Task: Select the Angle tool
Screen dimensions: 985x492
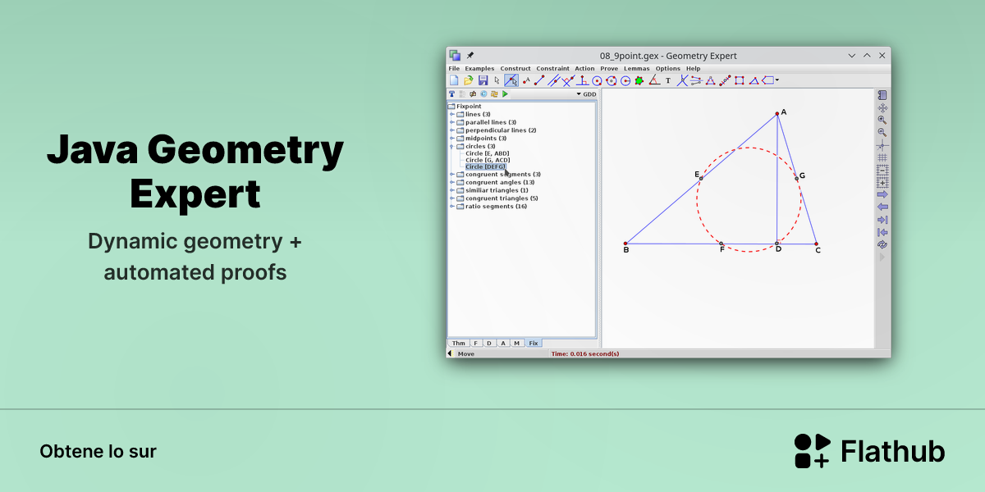Action: (654, 80)
